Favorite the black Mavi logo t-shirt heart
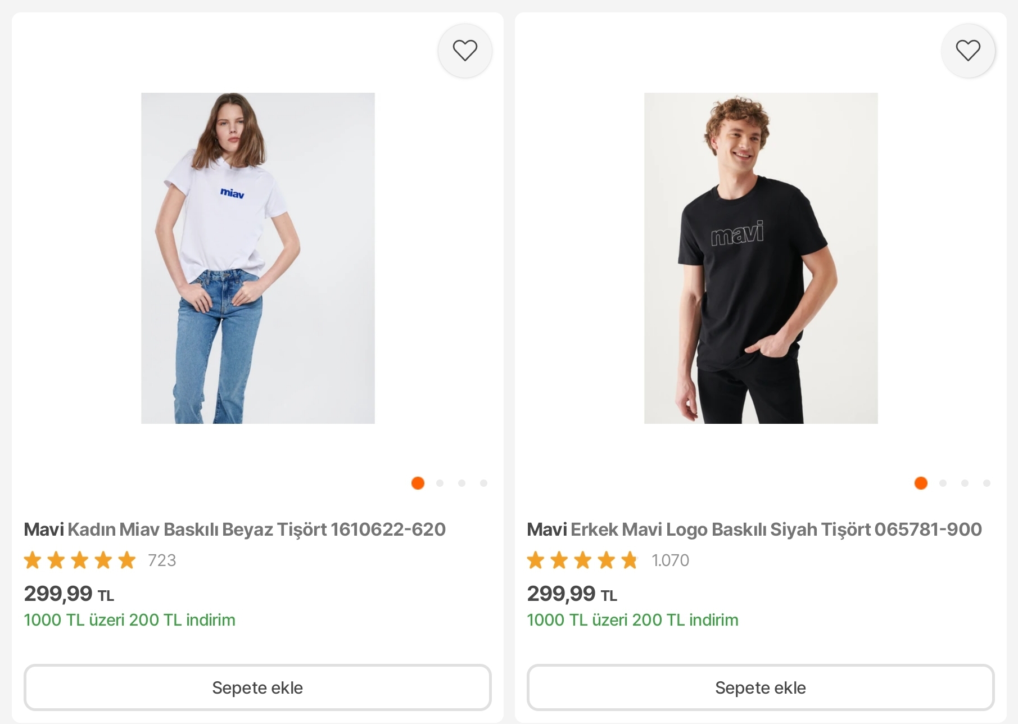This screenshot has width=1018, height=724. (x=968, y=51)
